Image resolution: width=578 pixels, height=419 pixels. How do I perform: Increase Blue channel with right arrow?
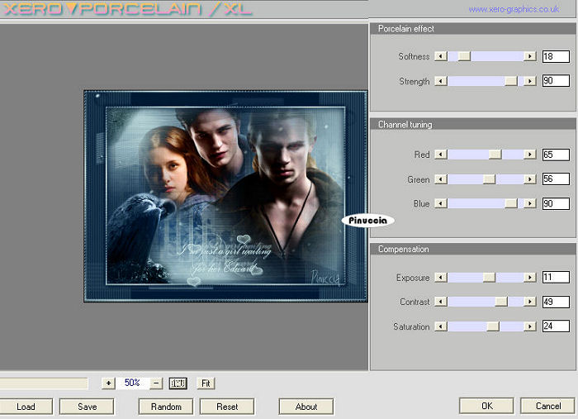coord(530,203)
